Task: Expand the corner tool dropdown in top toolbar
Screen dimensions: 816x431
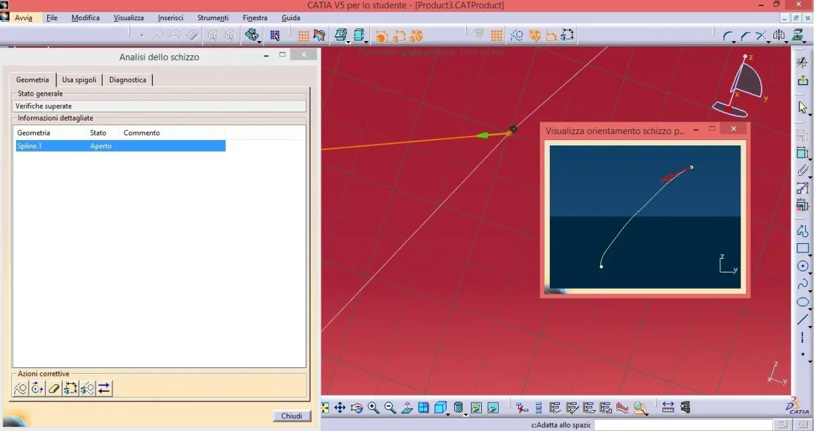Action: (733, 42)
